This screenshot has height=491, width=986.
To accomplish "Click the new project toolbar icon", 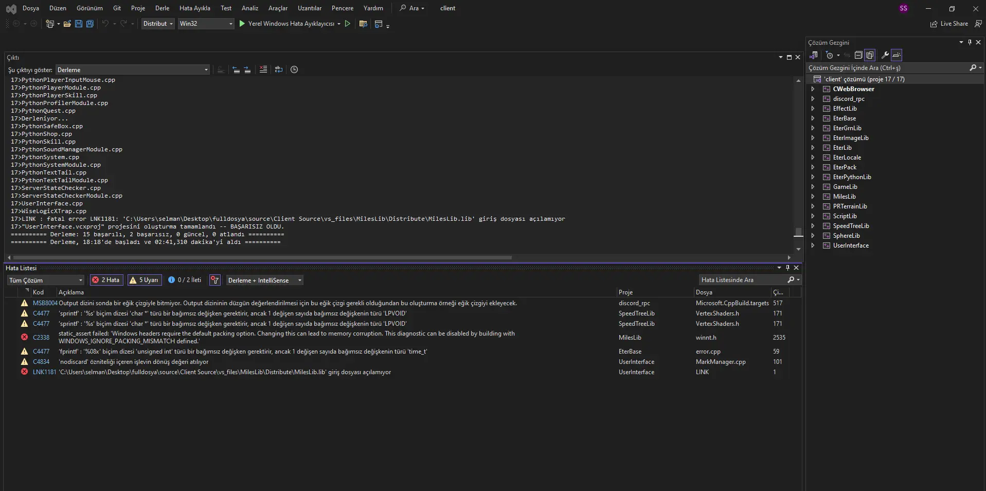I will point(50,24).
